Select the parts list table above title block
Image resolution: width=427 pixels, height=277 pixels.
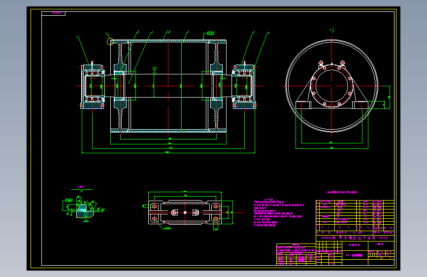tap(355, 217)
